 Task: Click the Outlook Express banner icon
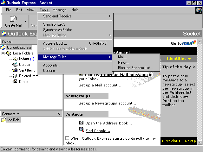[4, 34]
